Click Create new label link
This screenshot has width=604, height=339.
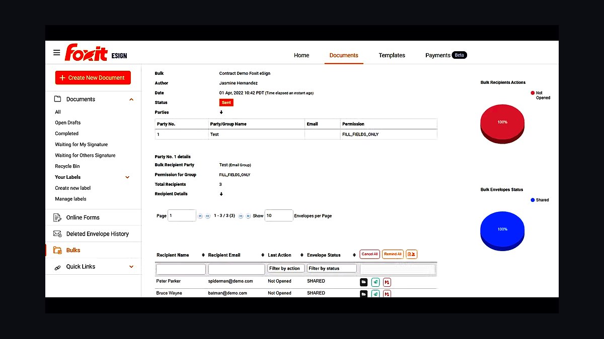point(73,188)
